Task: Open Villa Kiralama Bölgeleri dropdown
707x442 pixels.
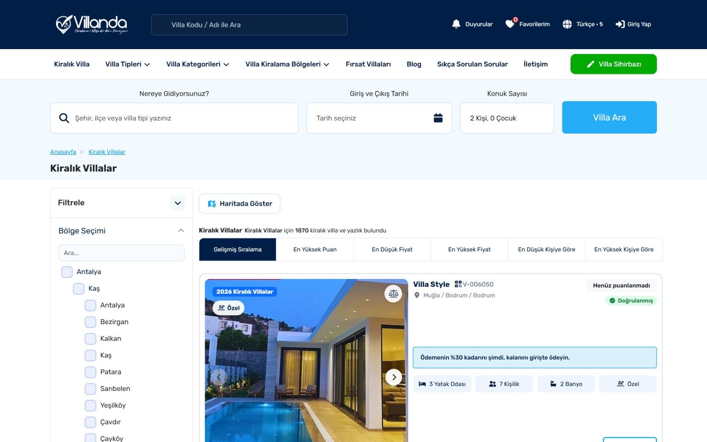Action: coord(287,64)
